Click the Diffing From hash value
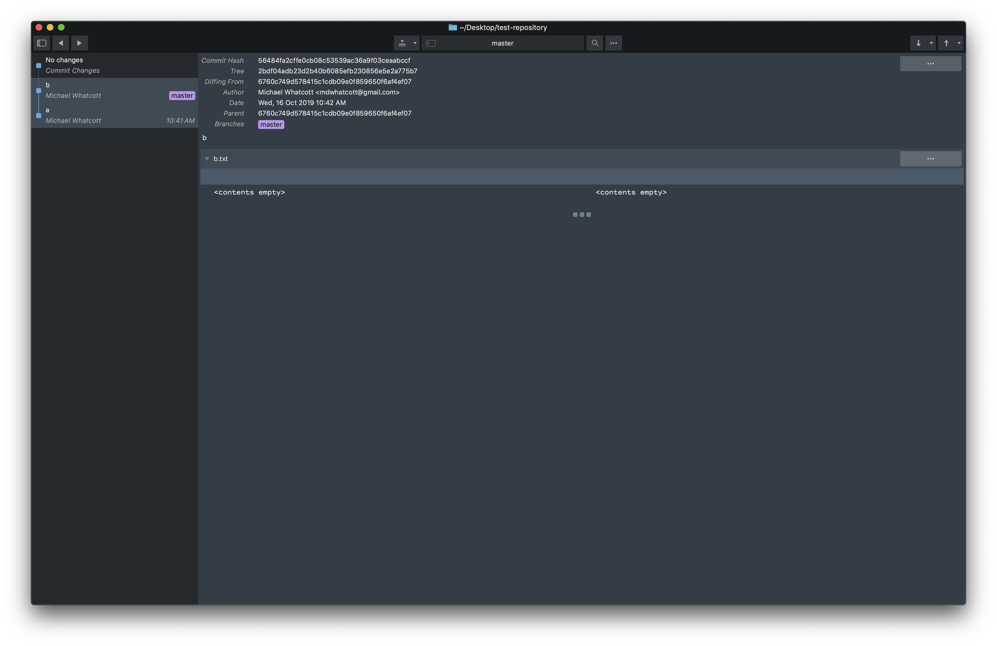The width and height of the screenshot is (997, 646). click(335, 82)
